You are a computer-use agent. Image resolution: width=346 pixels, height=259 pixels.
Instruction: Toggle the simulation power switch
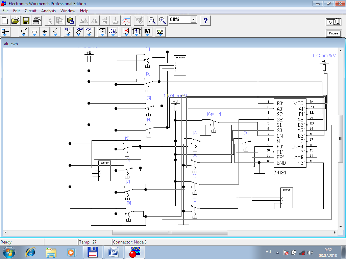coord(333,22)
